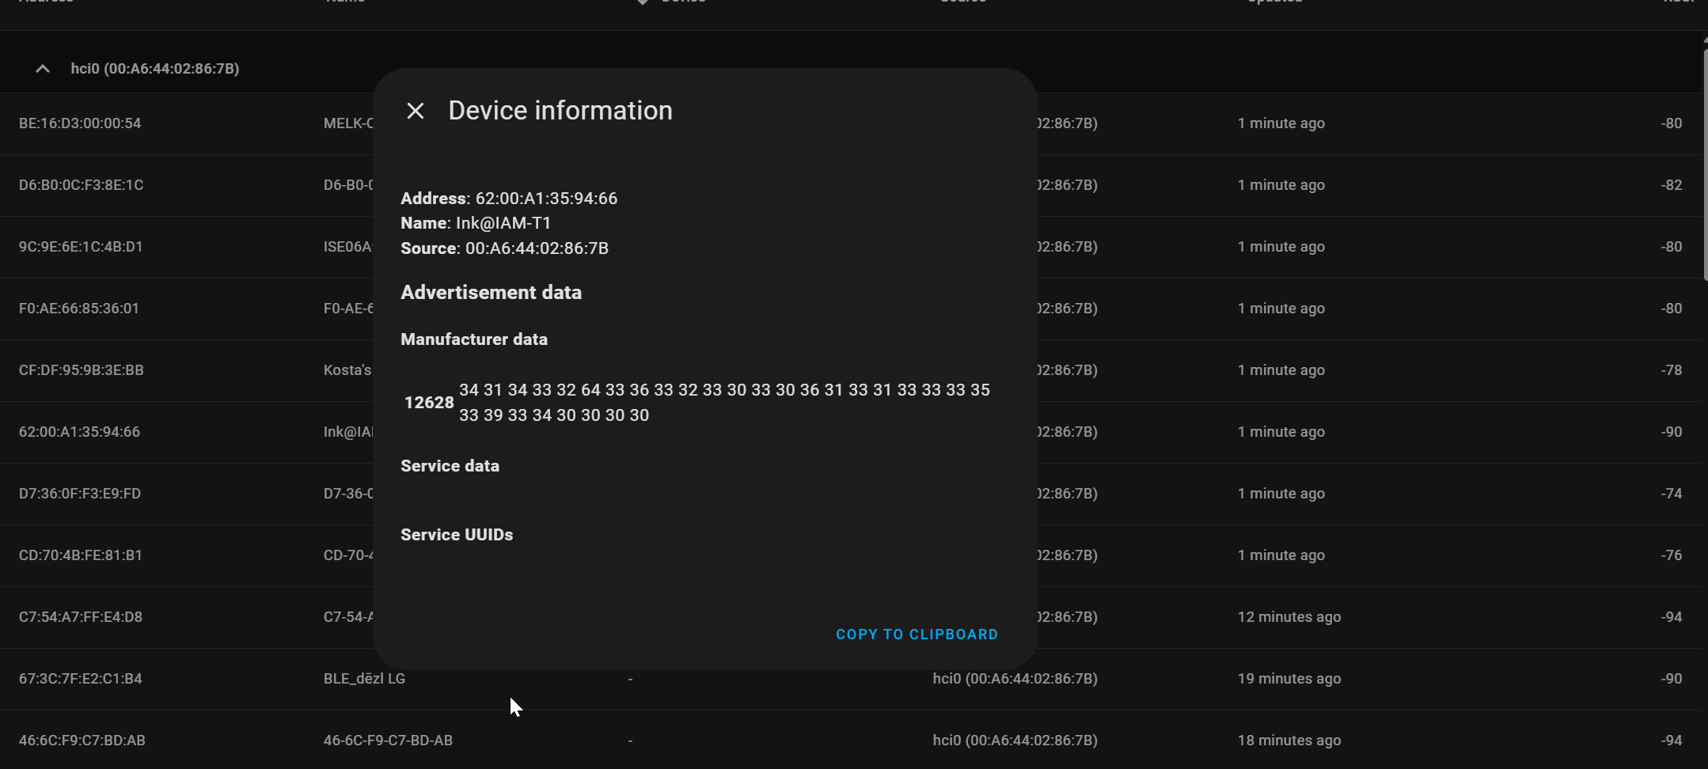Click device address F0:AE:66:85:36:01
This screenshot has width=1708, height=769.
(79, 309)
